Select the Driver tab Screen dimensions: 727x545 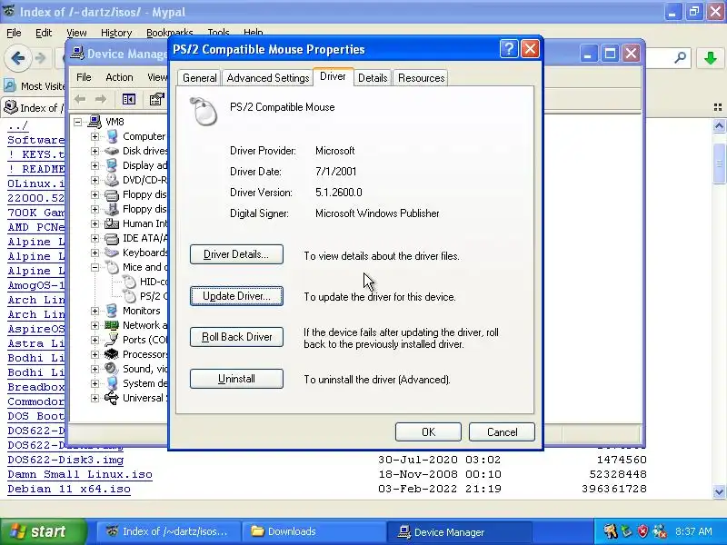pyautogui.click(x=333, y=76)
